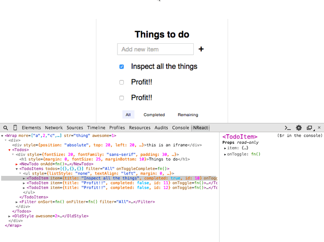
Task: Click the magnifier search icon in devtools
Action: tap(5, 128)
